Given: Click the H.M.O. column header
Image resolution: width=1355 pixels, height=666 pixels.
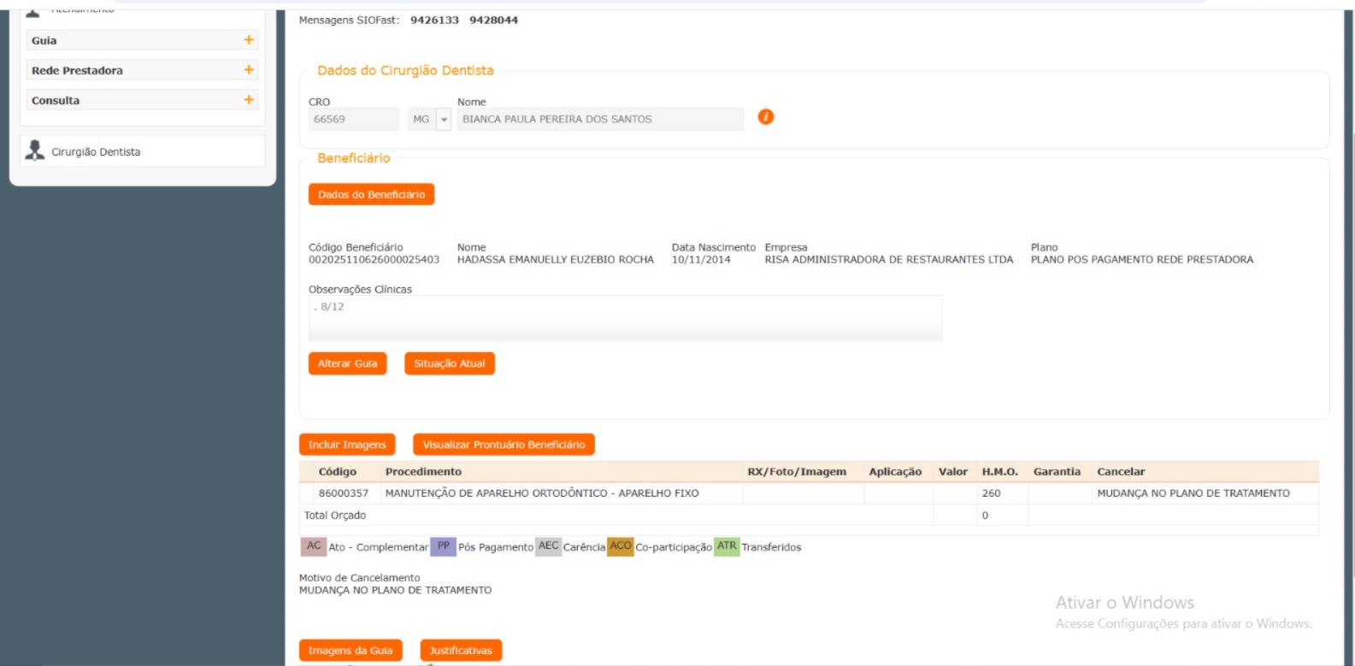Looking at the screenshot, I should [x=1000, y=472].
